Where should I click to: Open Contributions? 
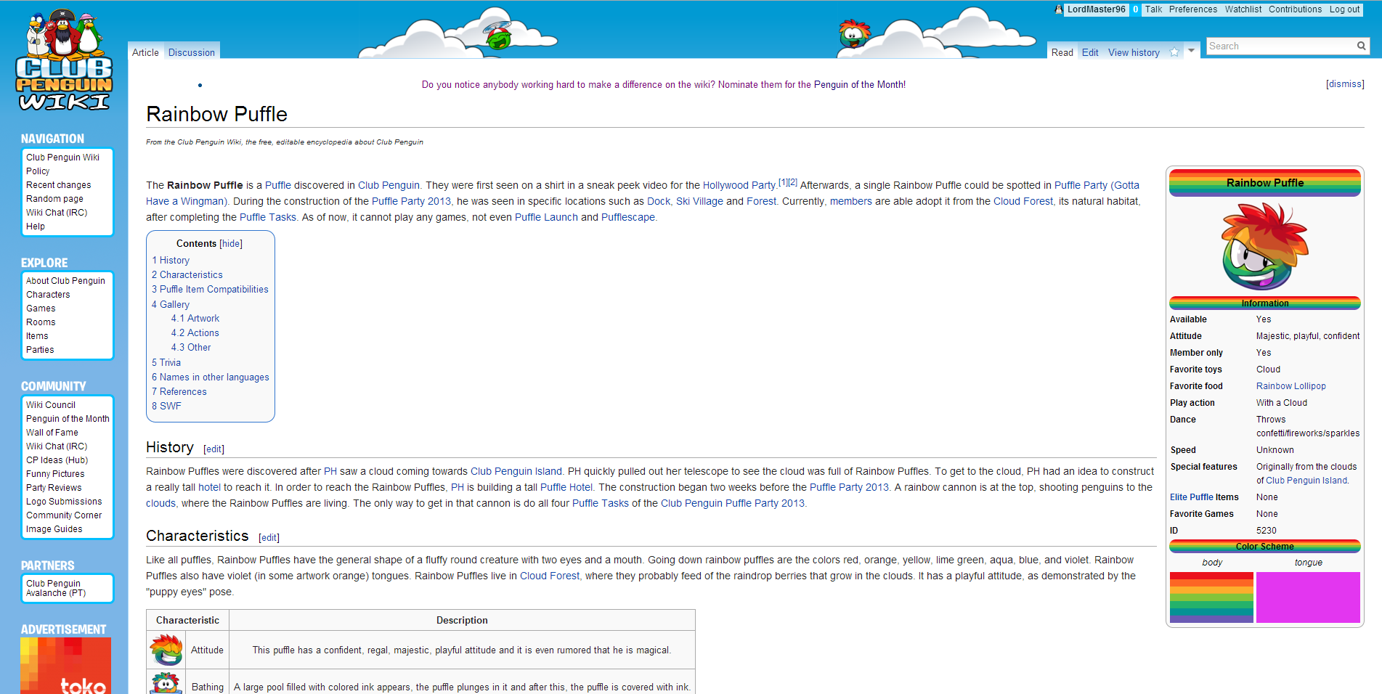1295,9
